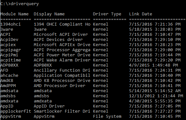
Task: Select display name '1394 OHCI Compliant Ho'
Action: point(62,24)
